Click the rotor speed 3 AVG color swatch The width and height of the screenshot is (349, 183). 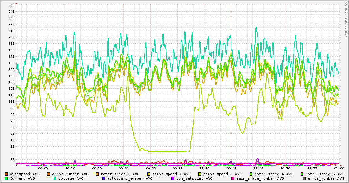(200, 174)
